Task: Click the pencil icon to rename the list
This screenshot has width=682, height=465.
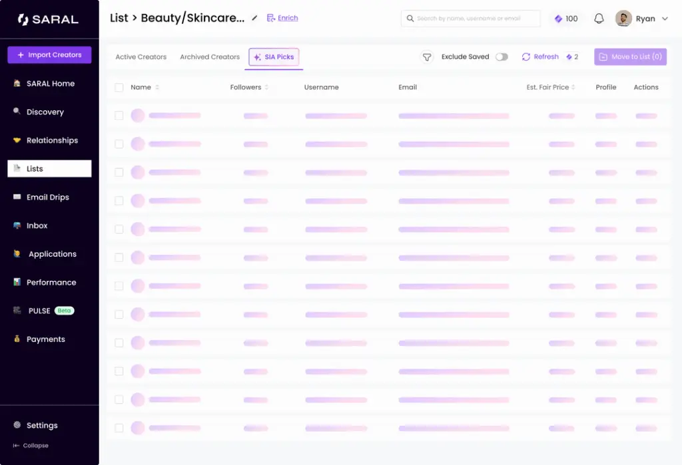Action: point(254,19)
